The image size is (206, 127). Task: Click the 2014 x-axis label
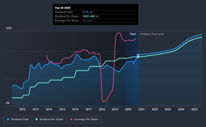pos(49,109)
